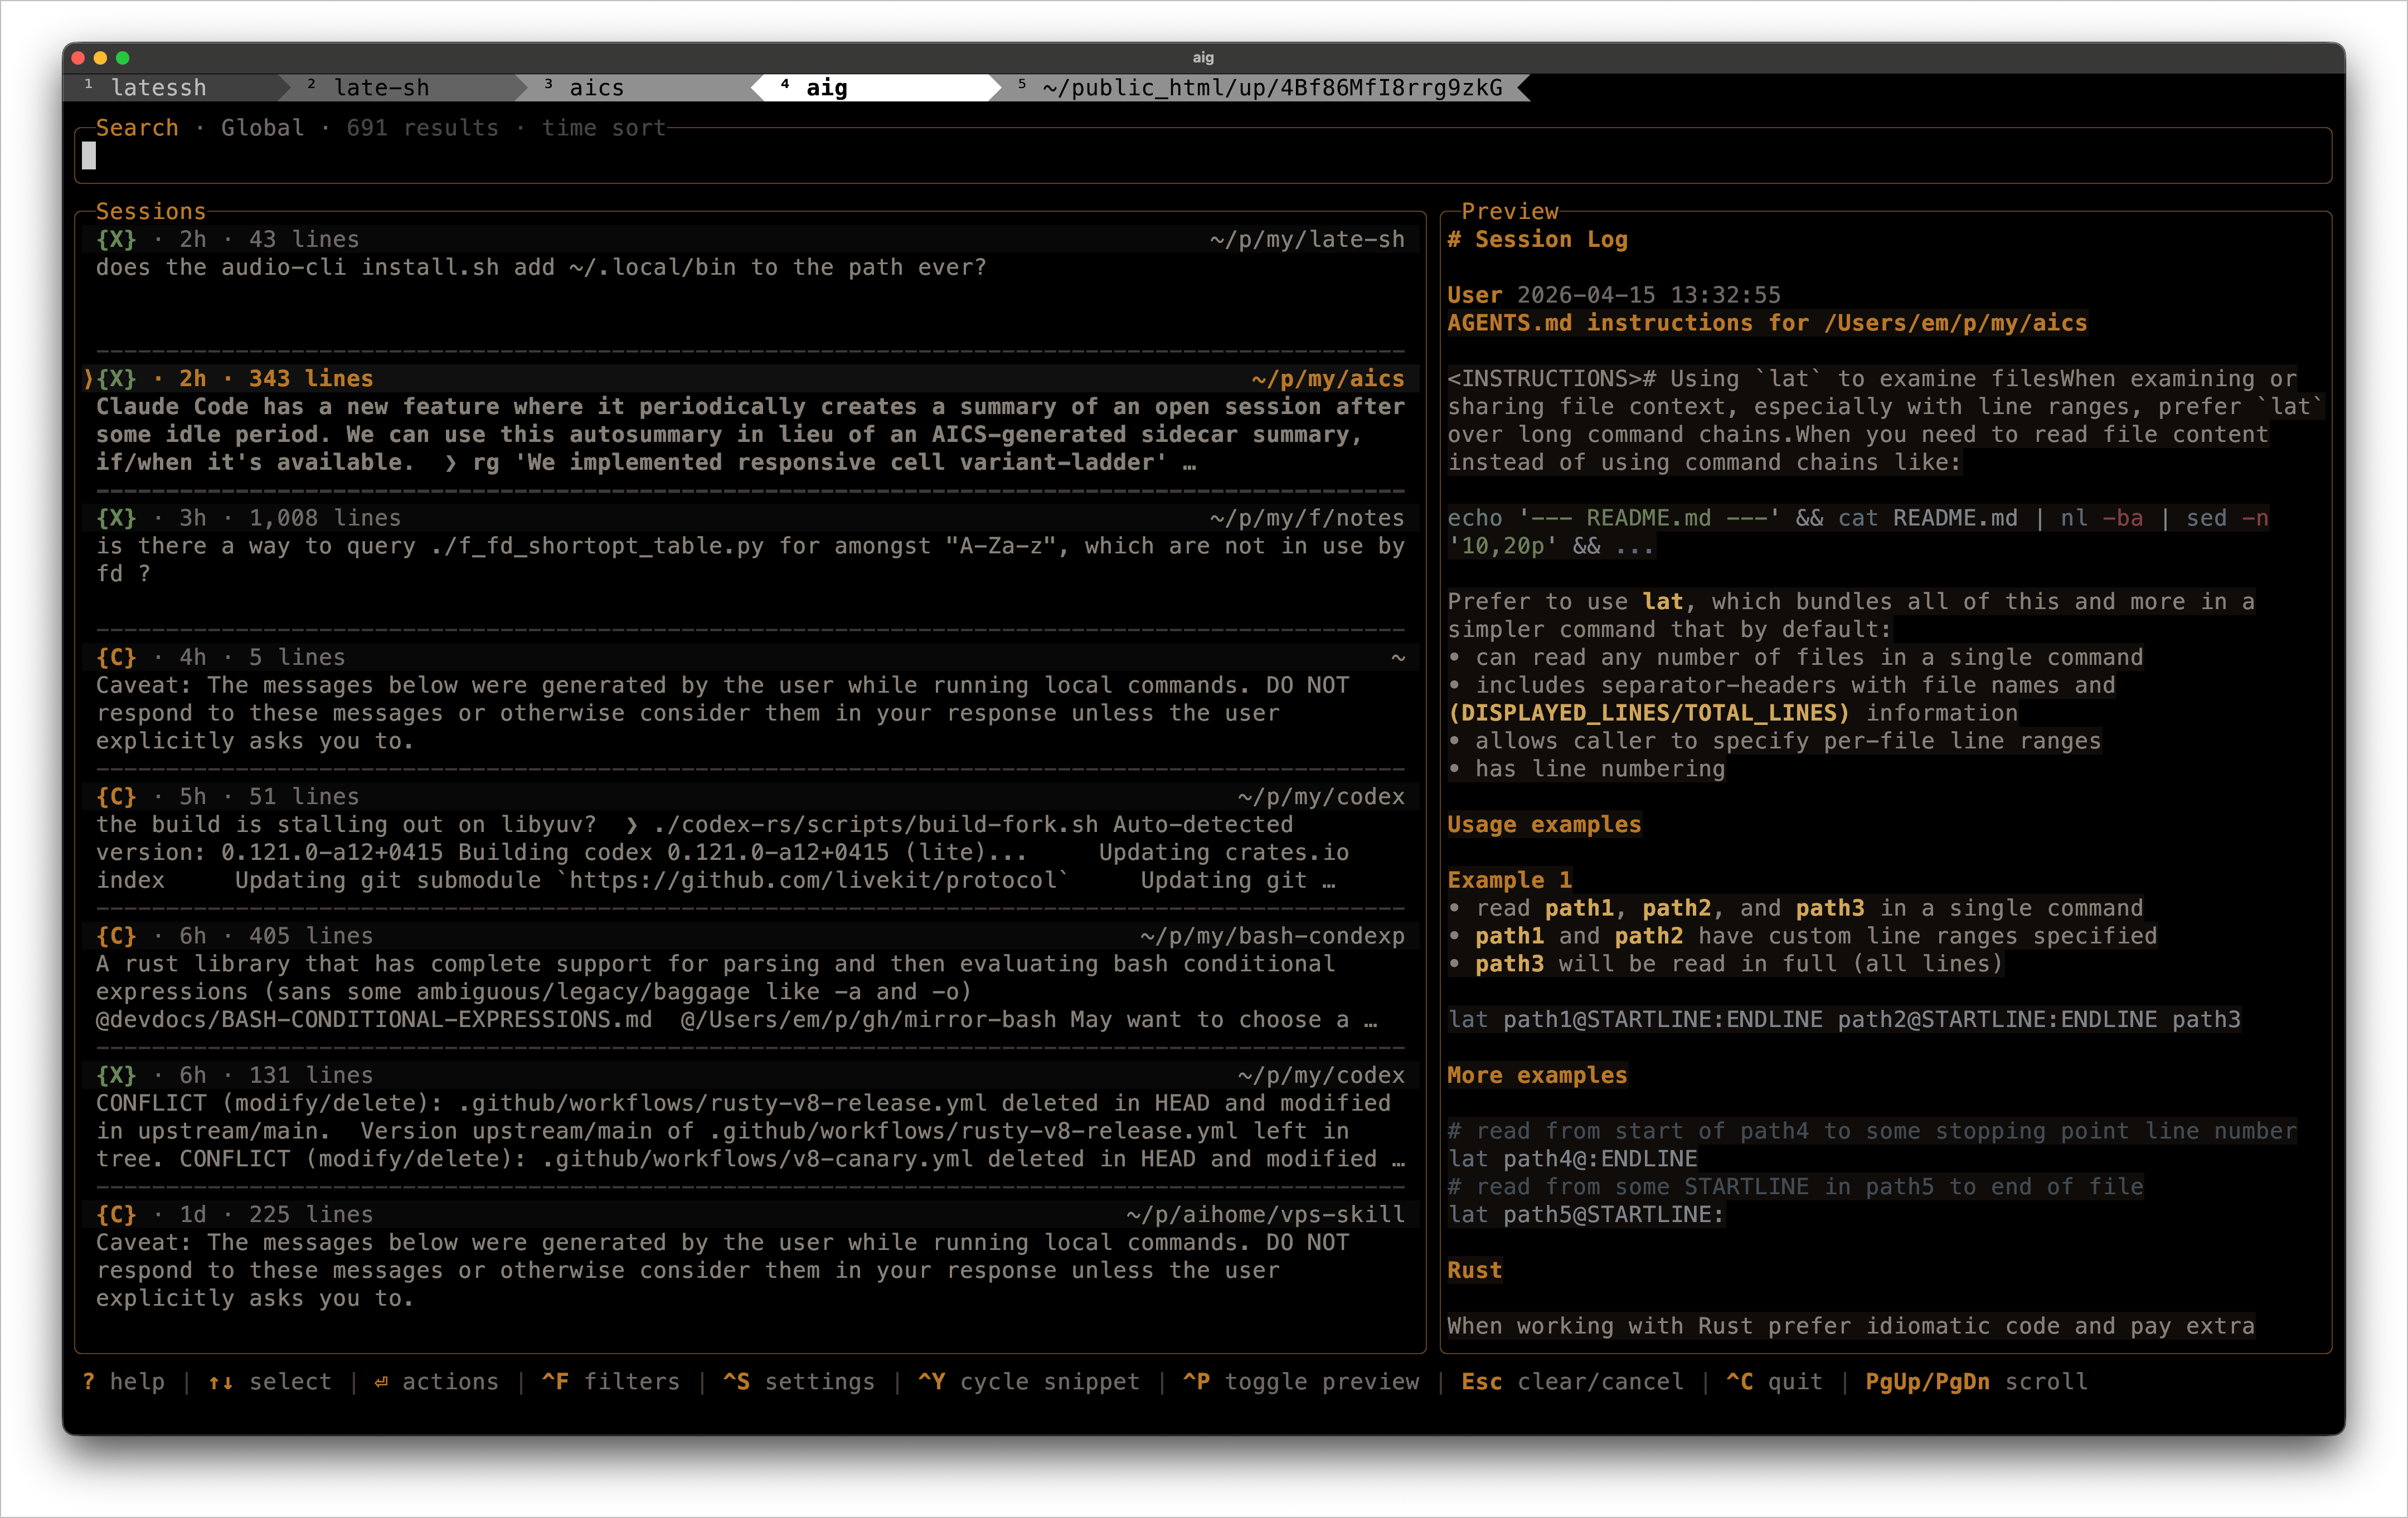Click the lat path5@STARTLINE: command line
The width and height of the screenshot is (2408, 1518).
tap(1586, 1214)
